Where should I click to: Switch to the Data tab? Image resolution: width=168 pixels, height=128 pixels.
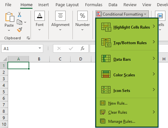click(113, 5)
